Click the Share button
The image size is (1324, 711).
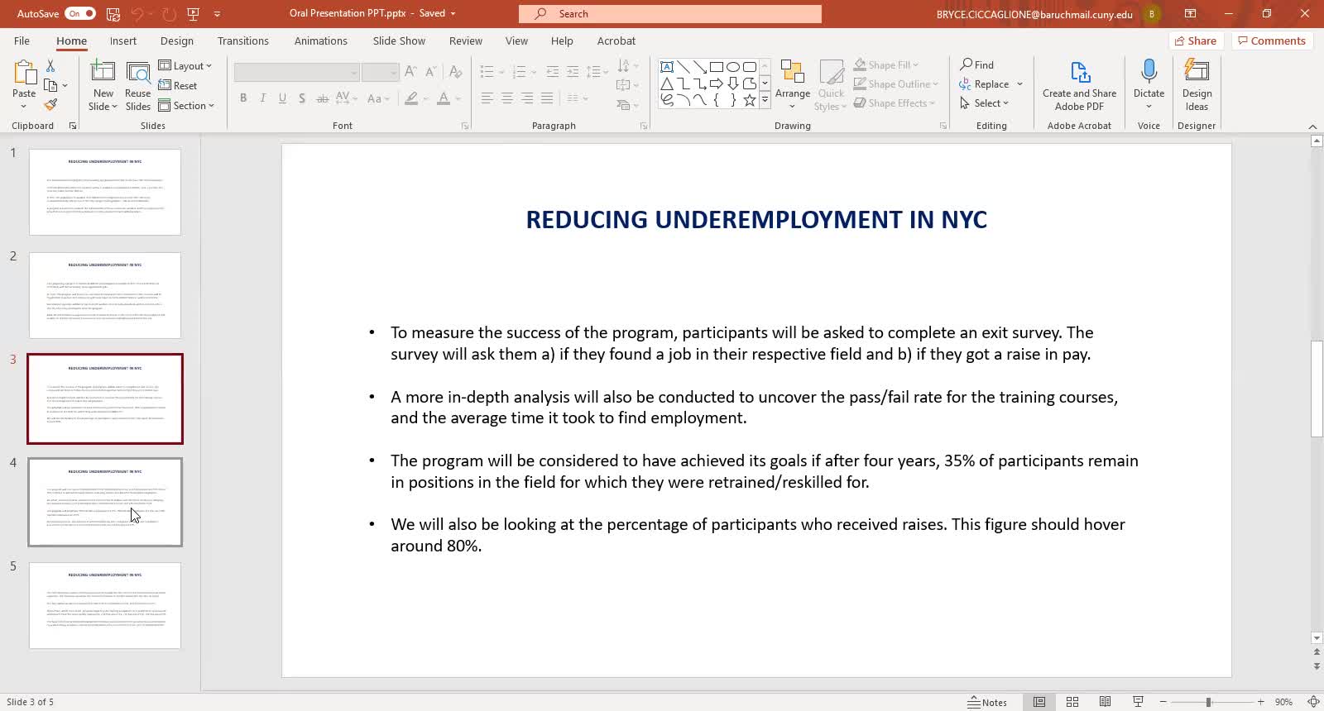coord(1196,41)
